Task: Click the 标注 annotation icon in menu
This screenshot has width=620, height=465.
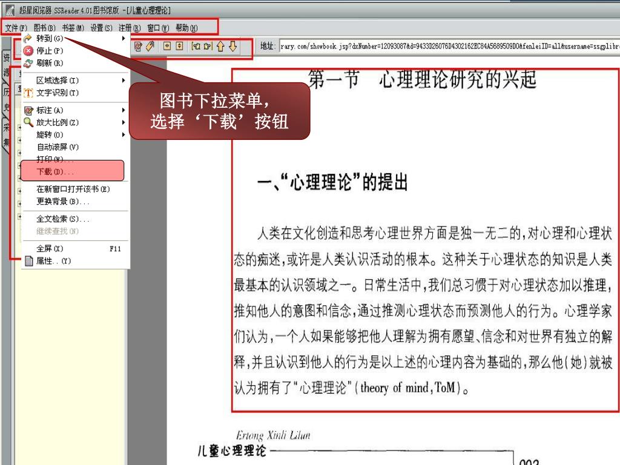Action: tap(28, 110)
